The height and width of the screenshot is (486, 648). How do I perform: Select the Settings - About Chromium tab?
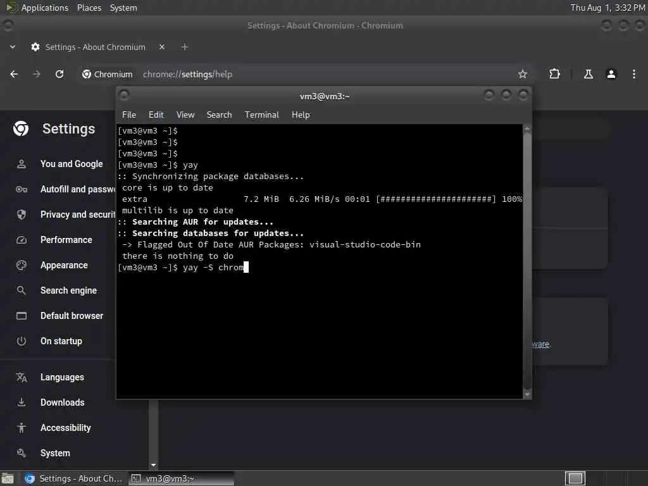(x=95, y=47)
